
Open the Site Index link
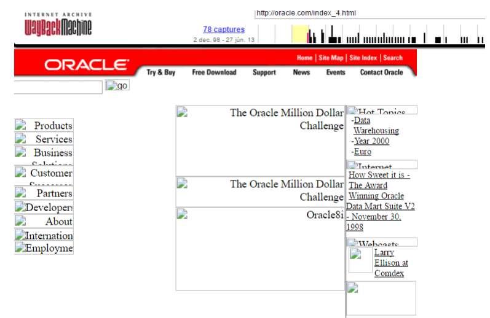(363, 58)
